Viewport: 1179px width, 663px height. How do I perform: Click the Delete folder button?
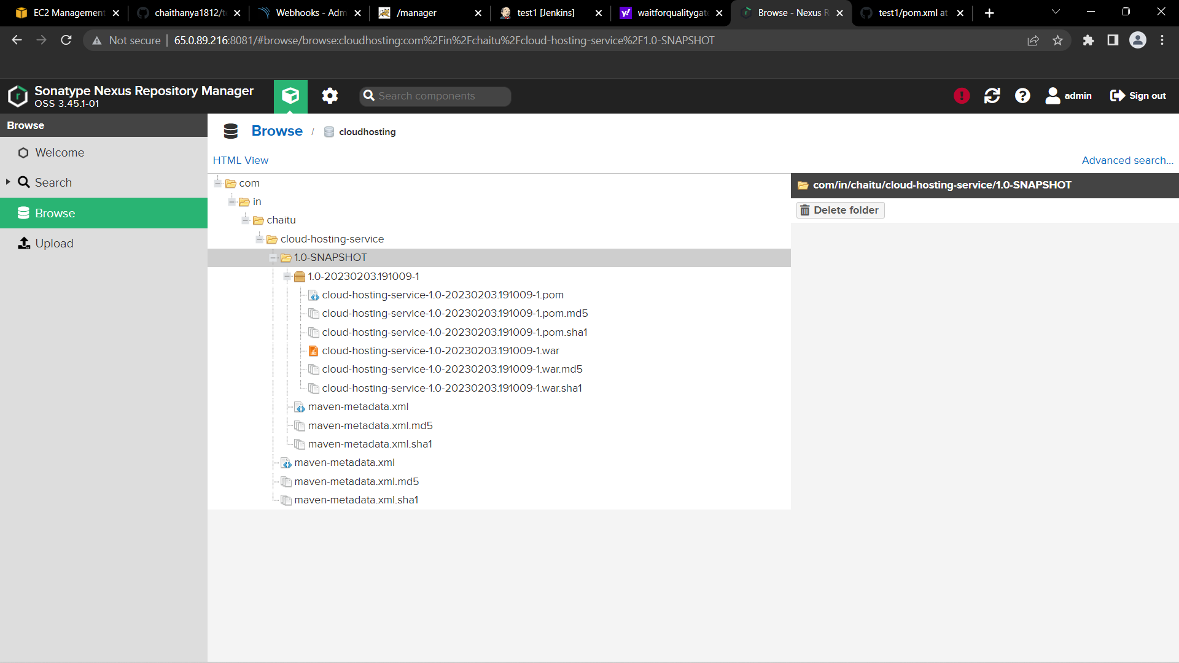(x=839, y=210)
